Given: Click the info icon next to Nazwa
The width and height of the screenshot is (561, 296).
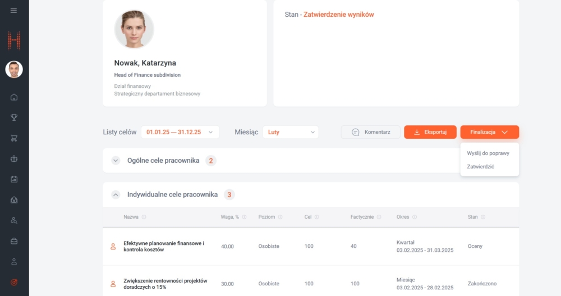Looking at the screenshot, I should (144, 217).
